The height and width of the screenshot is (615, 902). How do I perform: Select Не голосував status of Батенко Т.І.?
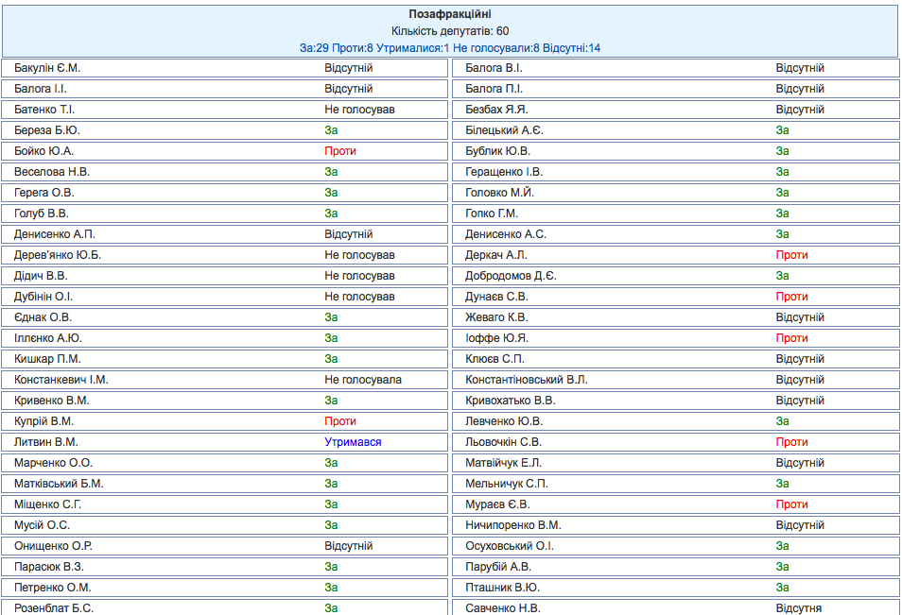359,110
